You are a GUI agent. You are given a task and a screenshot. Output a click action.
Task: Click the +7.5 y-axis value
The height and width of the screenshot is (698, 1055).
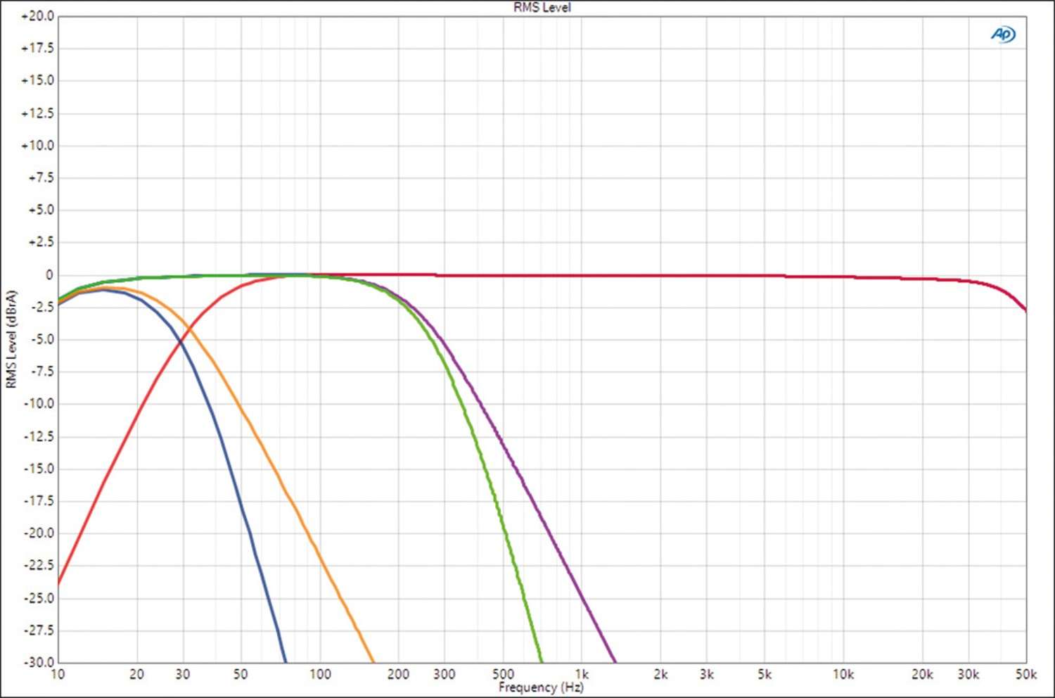pyautogui.click(x=41, y=178)
